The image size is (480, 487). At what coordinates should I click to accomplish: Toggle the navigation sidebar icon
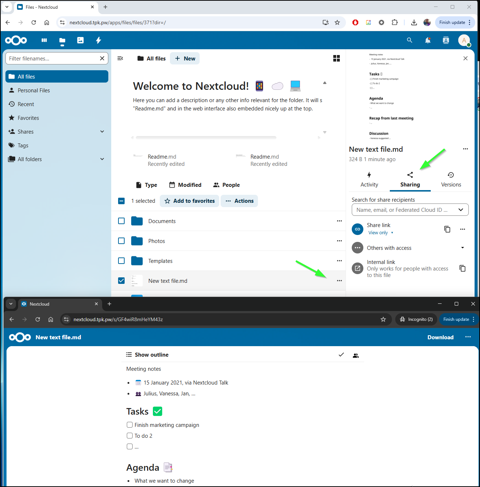[120, 58]
